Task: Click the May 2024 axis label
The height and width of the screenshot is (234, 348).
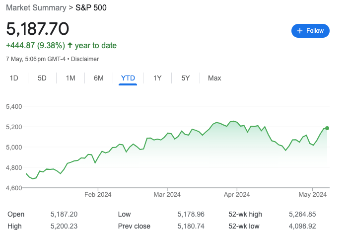Action: click(312, 195)
